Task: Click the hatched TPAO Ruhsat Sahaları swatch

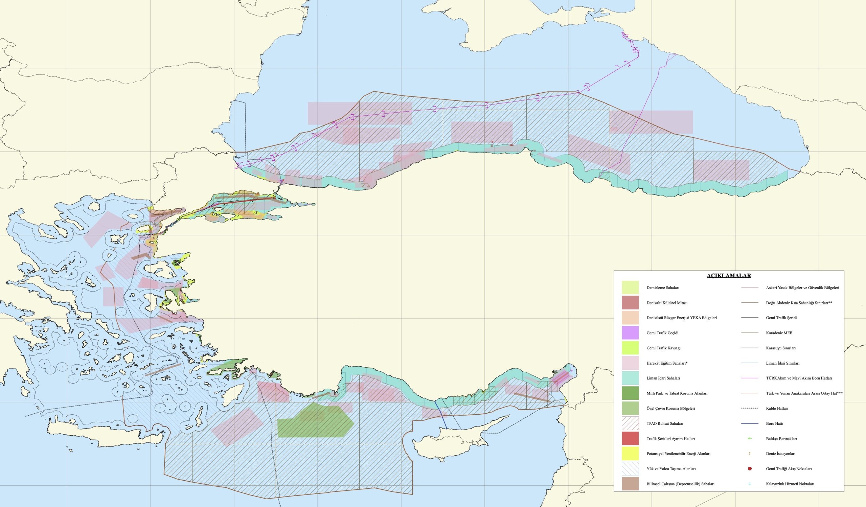Action: (630, 423)
